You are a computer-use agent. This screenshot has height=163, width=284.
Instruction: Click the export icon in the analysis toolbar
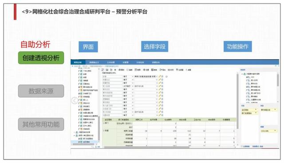161,70
